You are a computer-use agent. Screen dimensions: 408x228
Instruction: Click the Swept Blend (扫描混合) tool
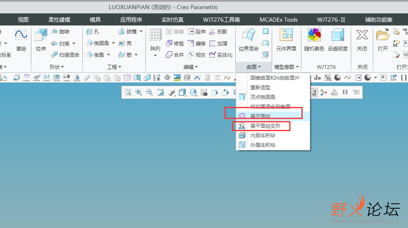[x=65, y=55]
